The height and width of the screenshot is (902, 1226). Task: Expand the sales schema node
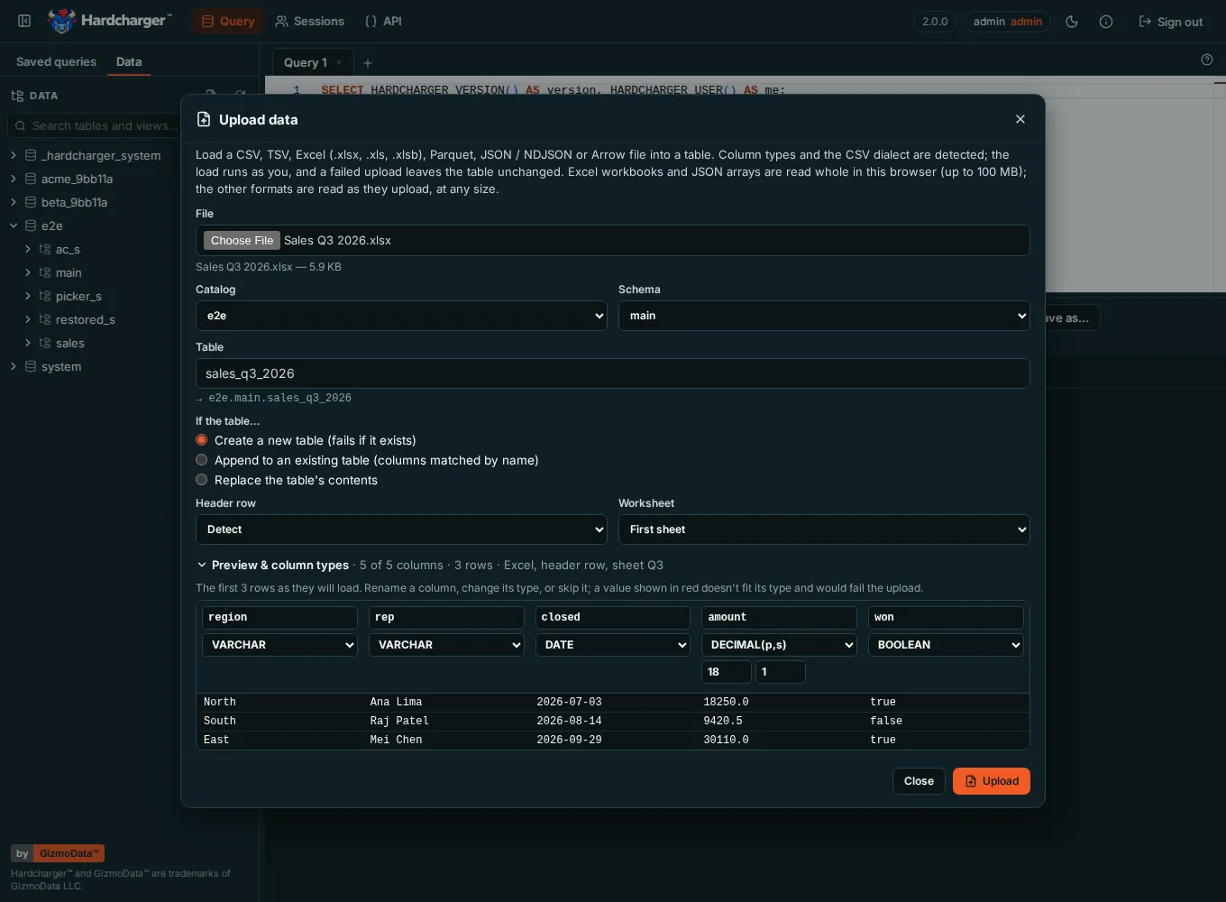(28, 343)
